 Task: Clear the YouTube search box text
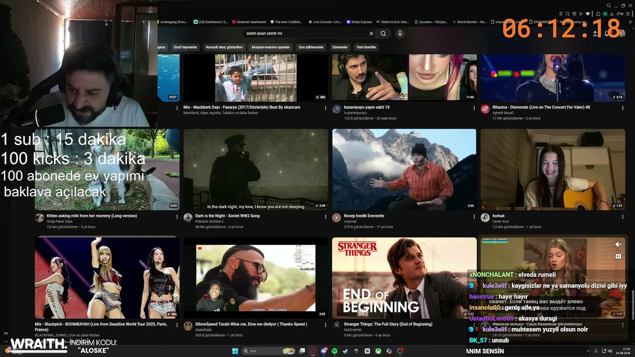(x=371, y=33)
